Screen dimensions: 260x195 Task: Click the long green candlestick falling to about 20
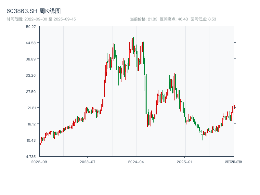coord(146,94)
